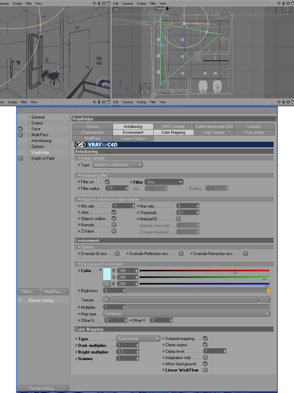Enable the Linear WorkFlow checkbox
The image size is (294, 393).
coord(205,370)
